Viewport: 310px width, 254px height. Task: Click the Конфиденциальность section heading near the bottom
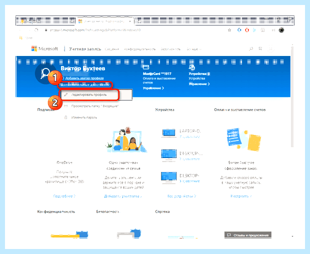point(56,211)
